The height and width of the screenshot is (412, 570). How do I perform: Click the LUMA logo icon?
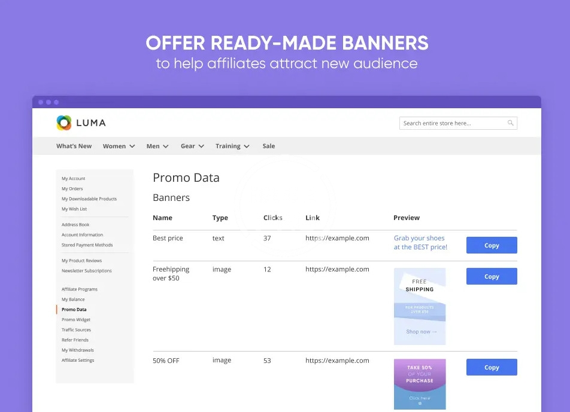pyautogui.click(x=64, y=123)
